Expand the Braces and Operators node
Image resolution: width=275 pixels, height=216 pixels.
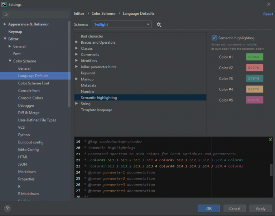77,43
